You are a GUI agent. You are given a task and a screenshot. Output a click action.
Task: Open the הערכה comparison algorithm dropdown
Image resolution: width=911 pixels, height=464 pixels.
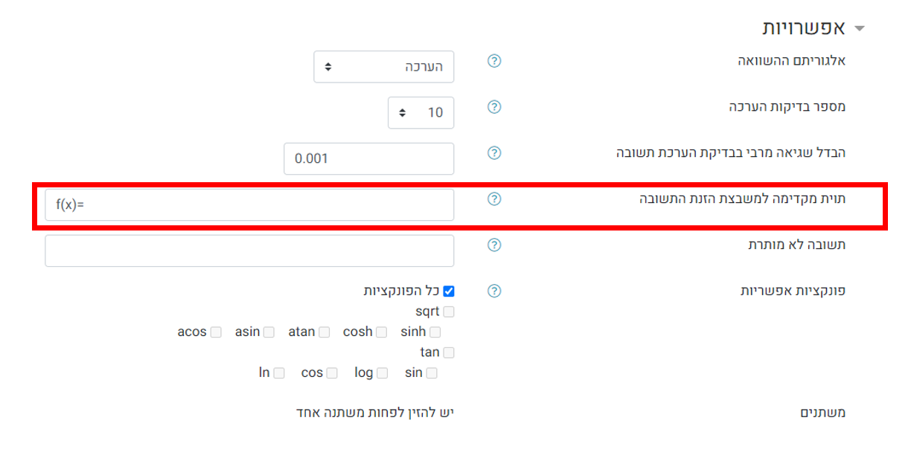coord(384,67)
